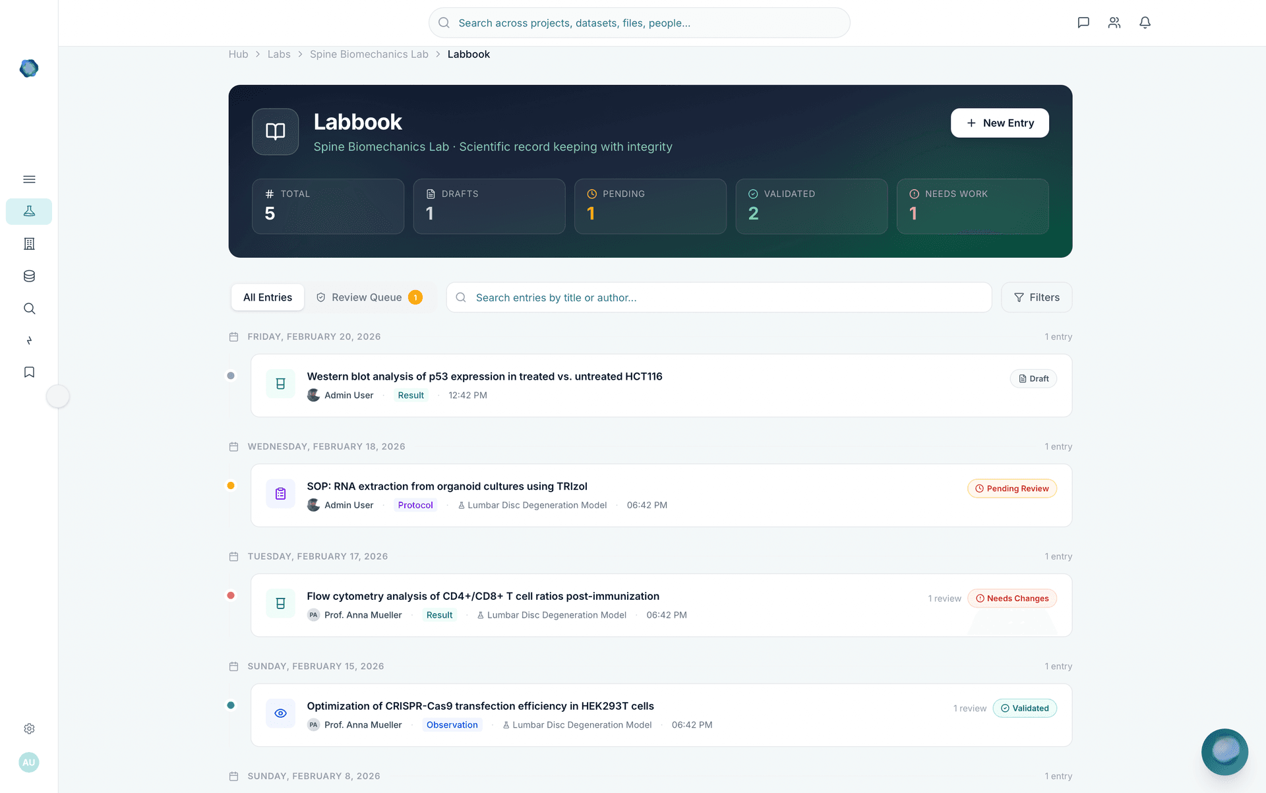Screen dimensions: 1266x793
Task: Click '1 review' on the Flow cytometry entry
Action: (x=945, y=599)
